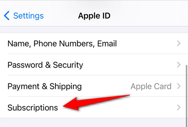Open Payment & Shipping settings
The image size is (188, 127).
coord(94,86)
